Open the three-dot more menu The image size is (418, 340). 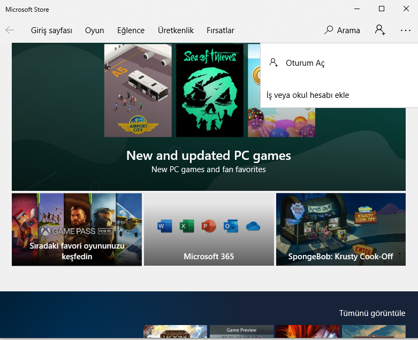(x=406, y=30)
